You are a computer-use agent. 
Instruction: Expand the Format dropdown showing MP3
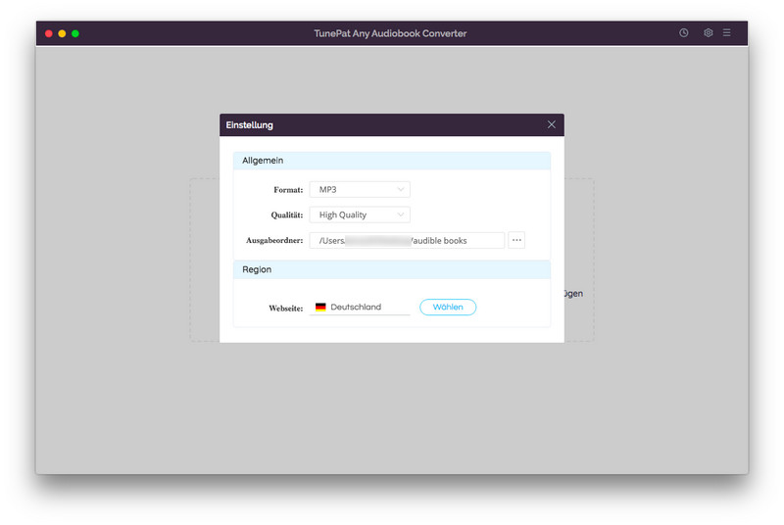(360, 189)
